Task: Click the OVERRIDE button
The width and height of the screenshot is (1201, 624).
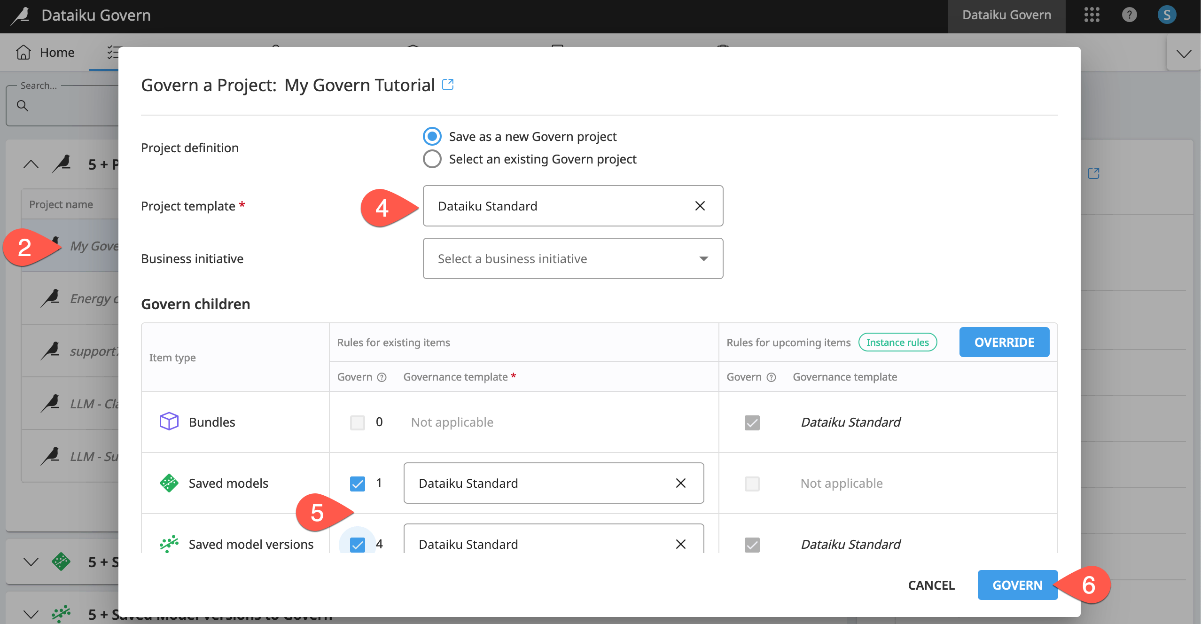Action: (1004, 342)
